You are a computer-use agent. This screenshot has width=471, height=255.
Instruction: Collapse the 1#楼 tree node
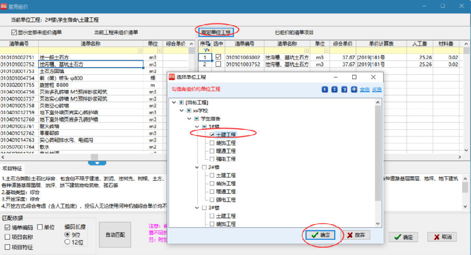[197, 127]
